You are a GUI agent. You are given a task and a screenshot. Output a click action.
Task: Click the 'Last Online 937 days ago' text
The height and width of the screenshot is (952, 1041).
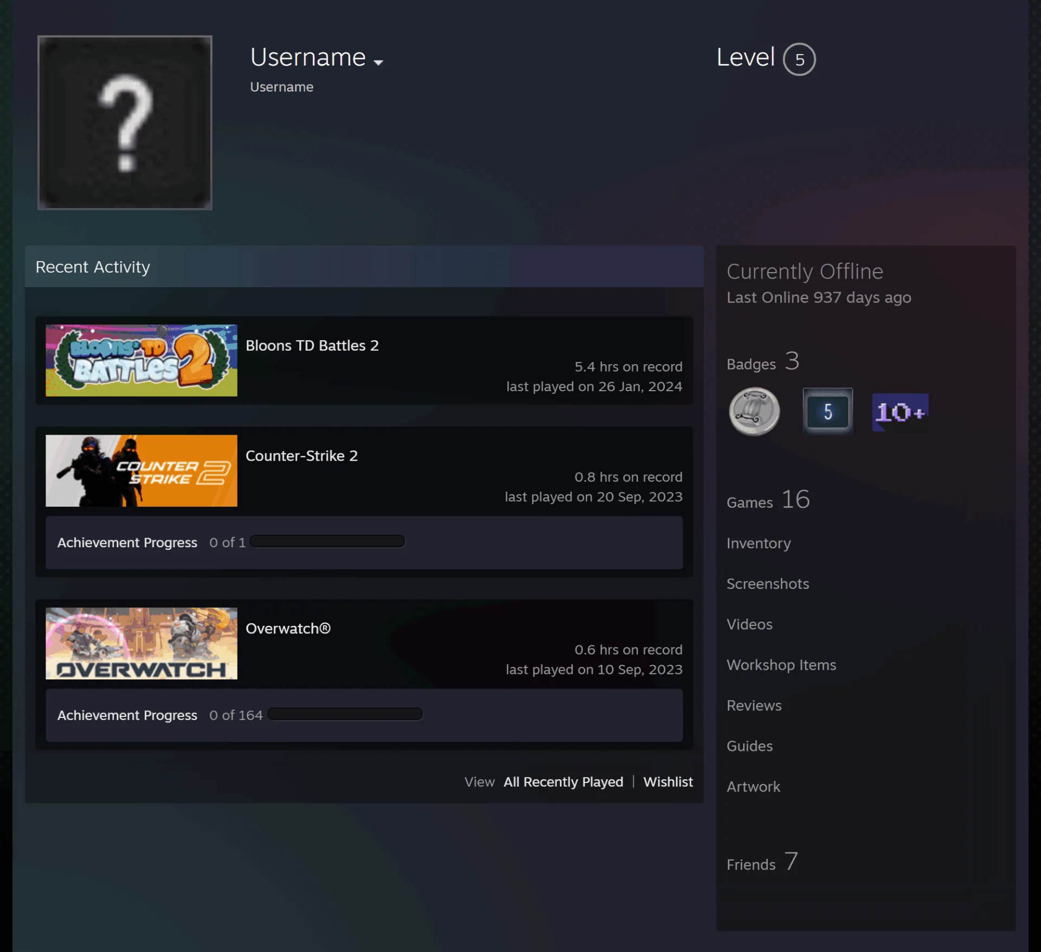click(x=819, y=297)
